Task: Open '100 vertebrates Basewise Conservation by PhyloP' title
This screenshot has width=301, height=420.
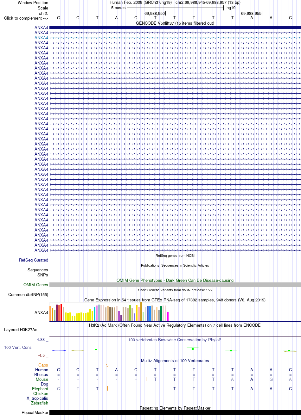Action: point(175,340)
